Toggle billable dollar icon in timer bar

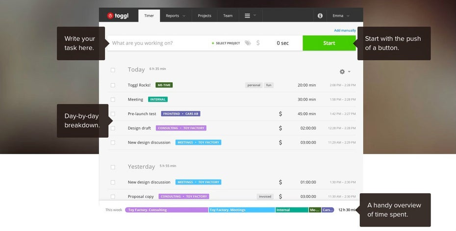[x=258, y=43]
